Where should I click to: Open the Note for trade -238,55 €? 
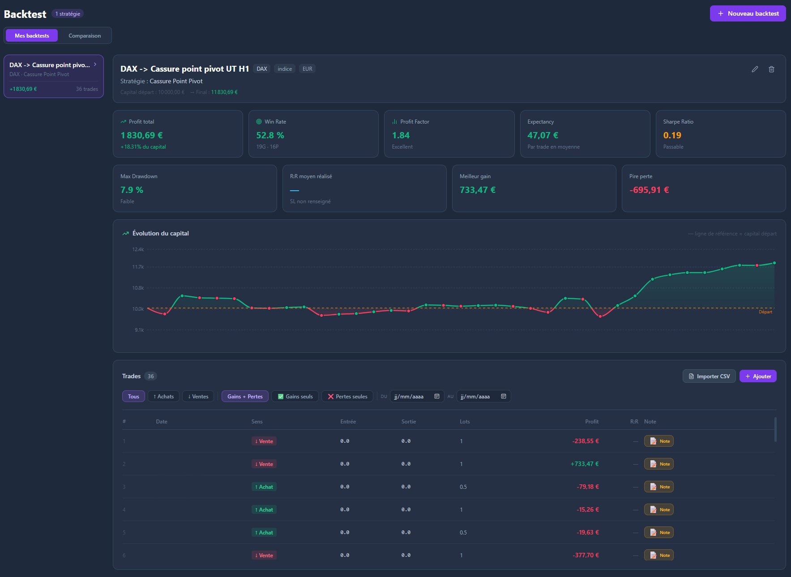pyautogui.click(x=658, y=441)
